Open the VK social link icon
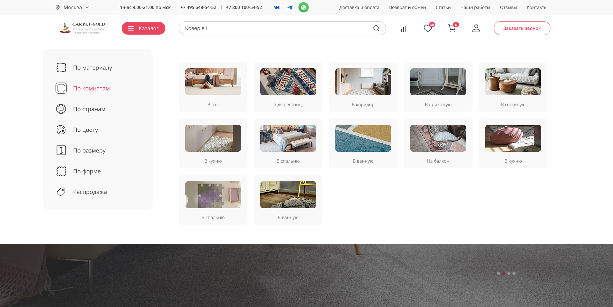The image size is (613, 307). (x=277, y=7)
